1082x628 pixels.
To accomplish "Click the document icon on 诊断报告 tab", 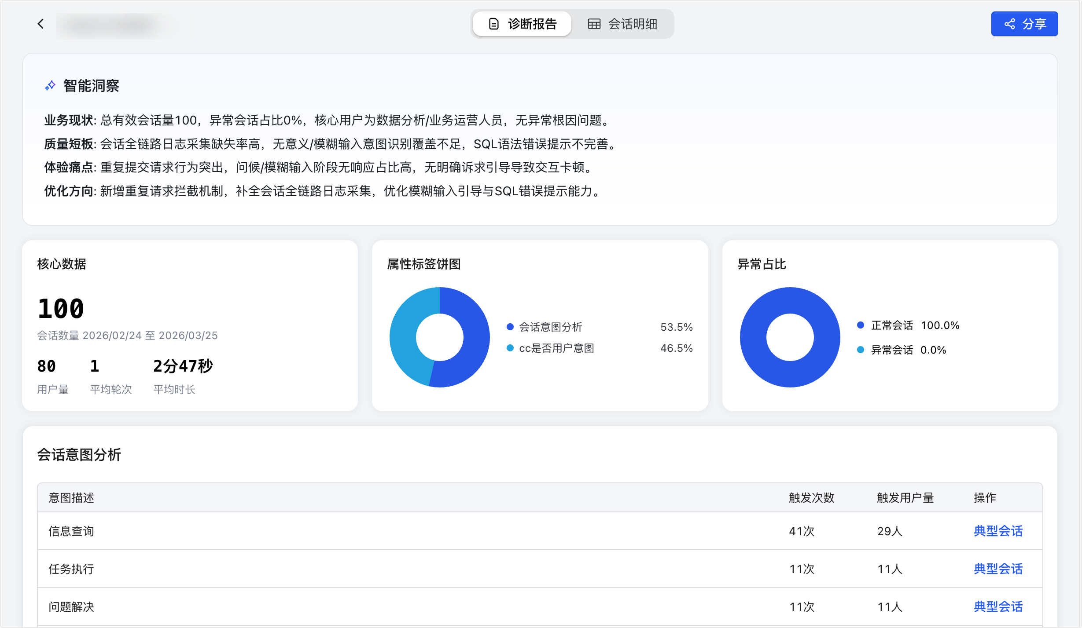I will tap(494, 24).
